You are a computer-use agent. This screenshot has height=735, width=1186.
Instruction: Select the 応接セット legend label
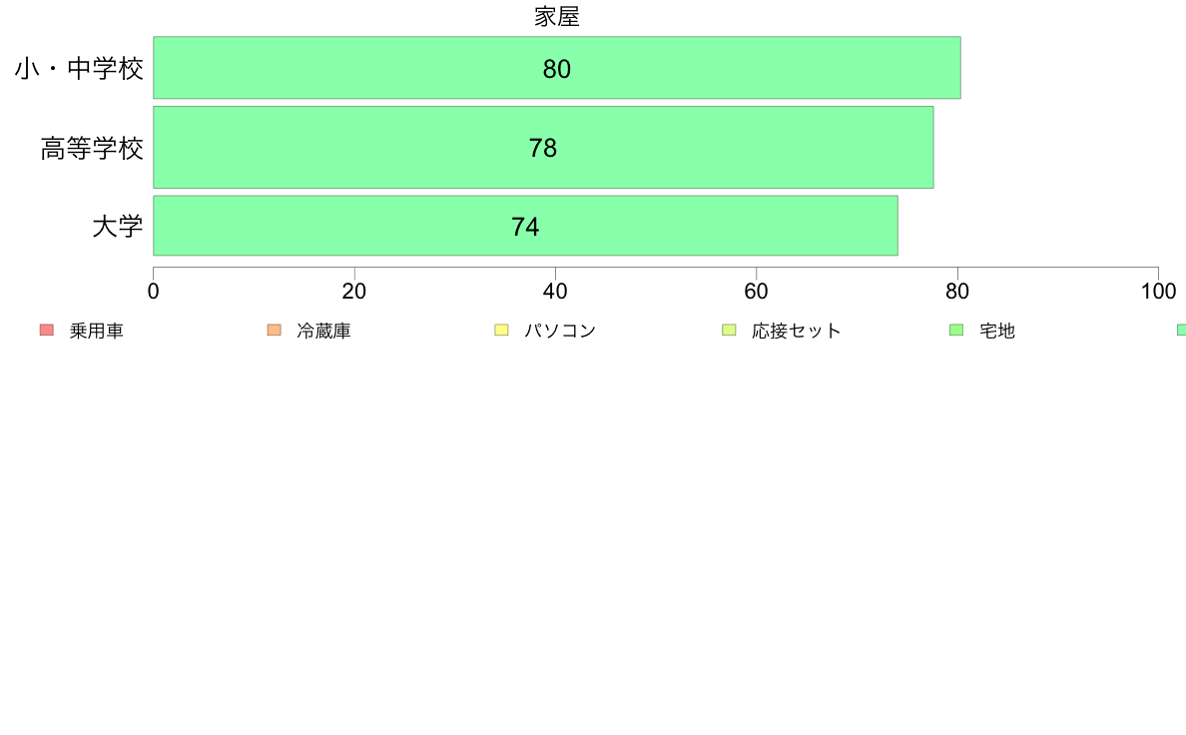tap(797, 331)
